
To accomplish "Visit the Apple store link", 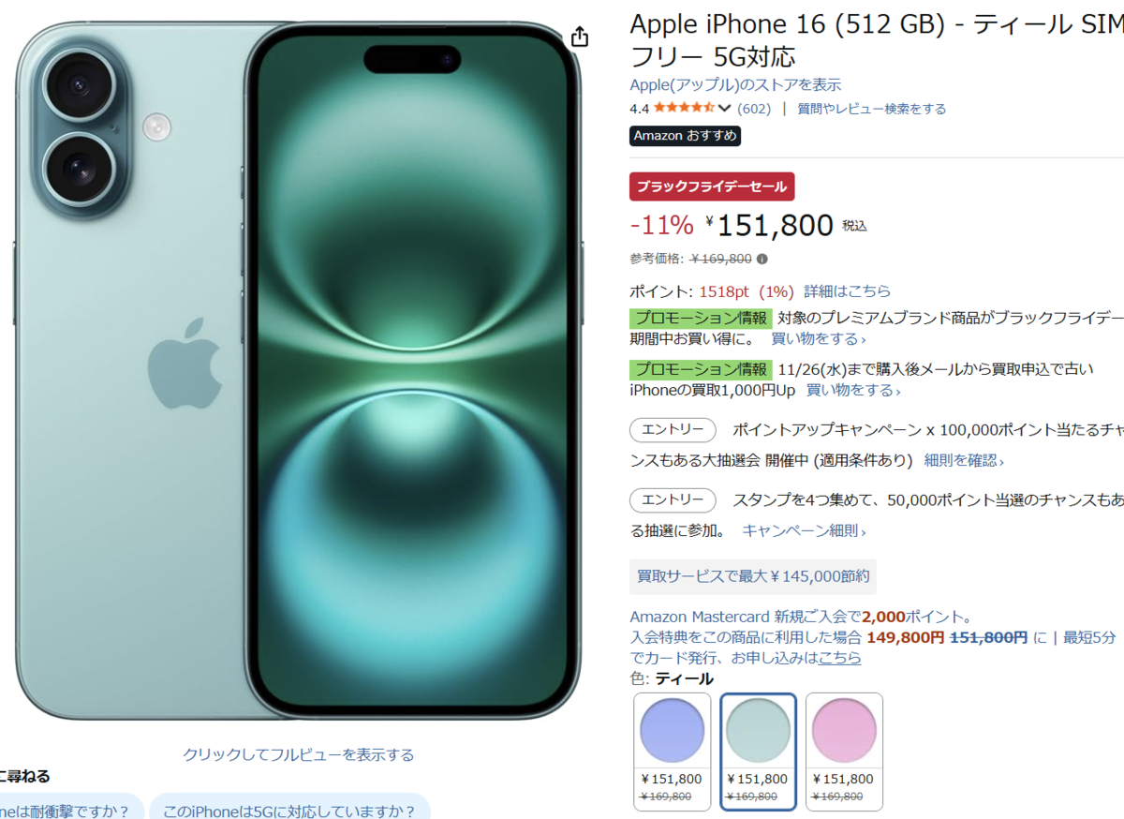I will coord(735,84).
